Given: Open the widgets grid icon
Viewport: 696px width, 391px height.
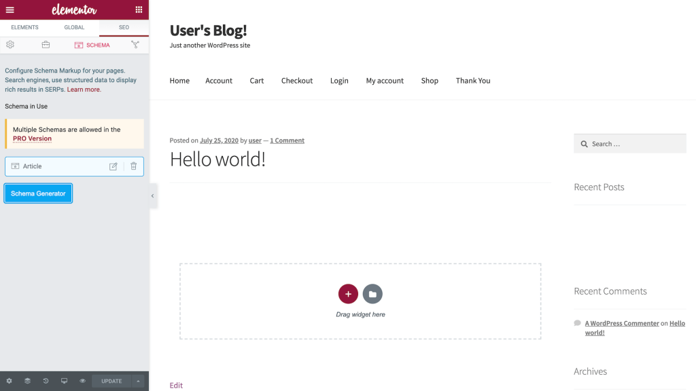Looking at the screenshot, I should (x=139, y=10).
